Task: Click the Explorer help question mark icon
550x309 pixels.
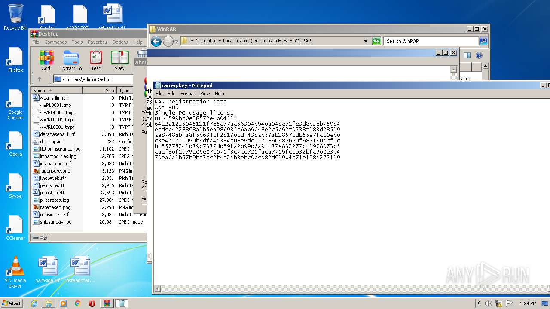Action: click(479, 55)
